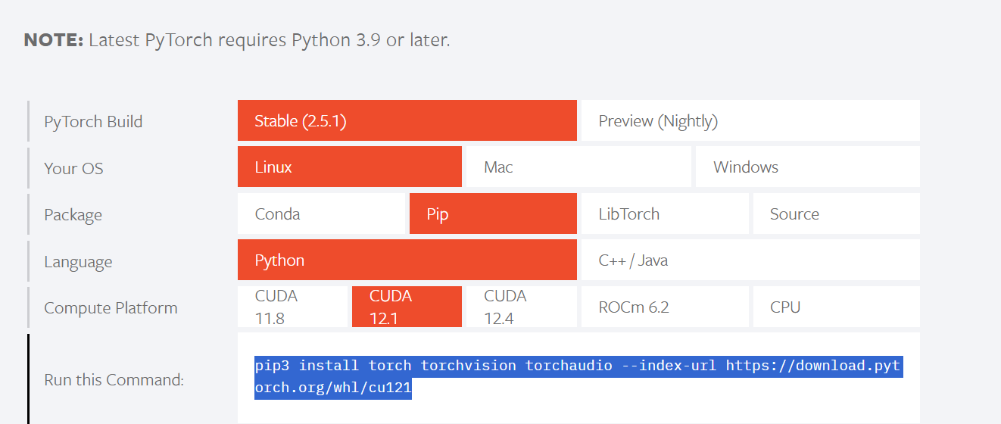Pick CUDA 12.4 compute platform
Screen dimensions: 1001x424
520,307
